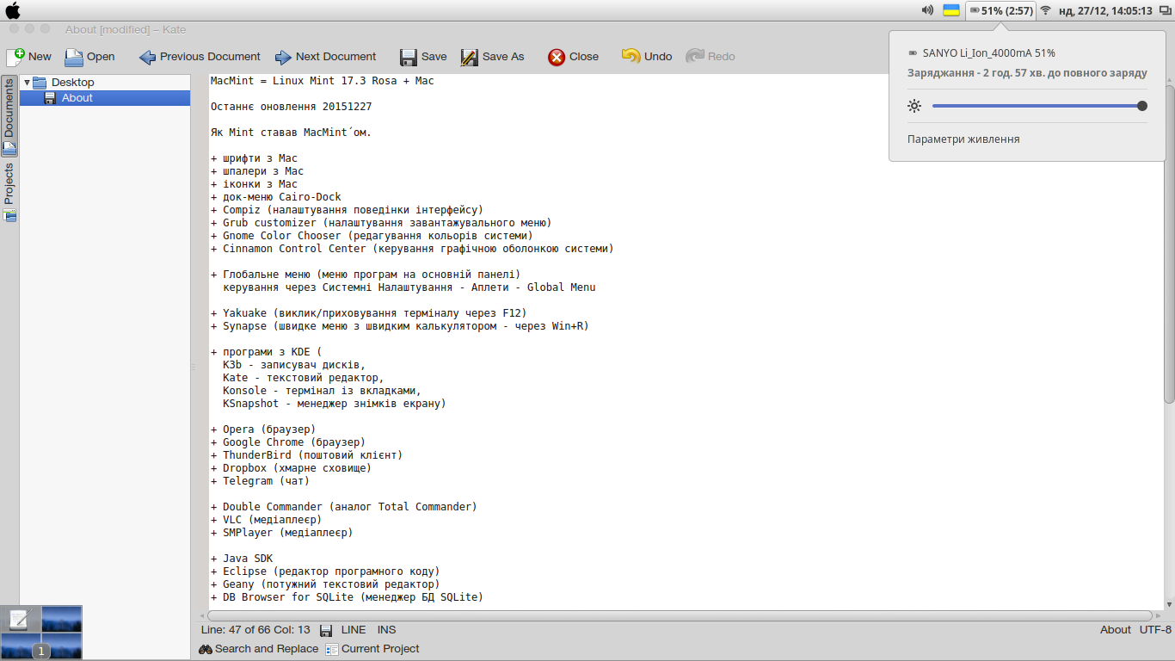Screen dimensions: 1175x661
Task: Click the window close button in title bar
Action: [x=13, y=29]
